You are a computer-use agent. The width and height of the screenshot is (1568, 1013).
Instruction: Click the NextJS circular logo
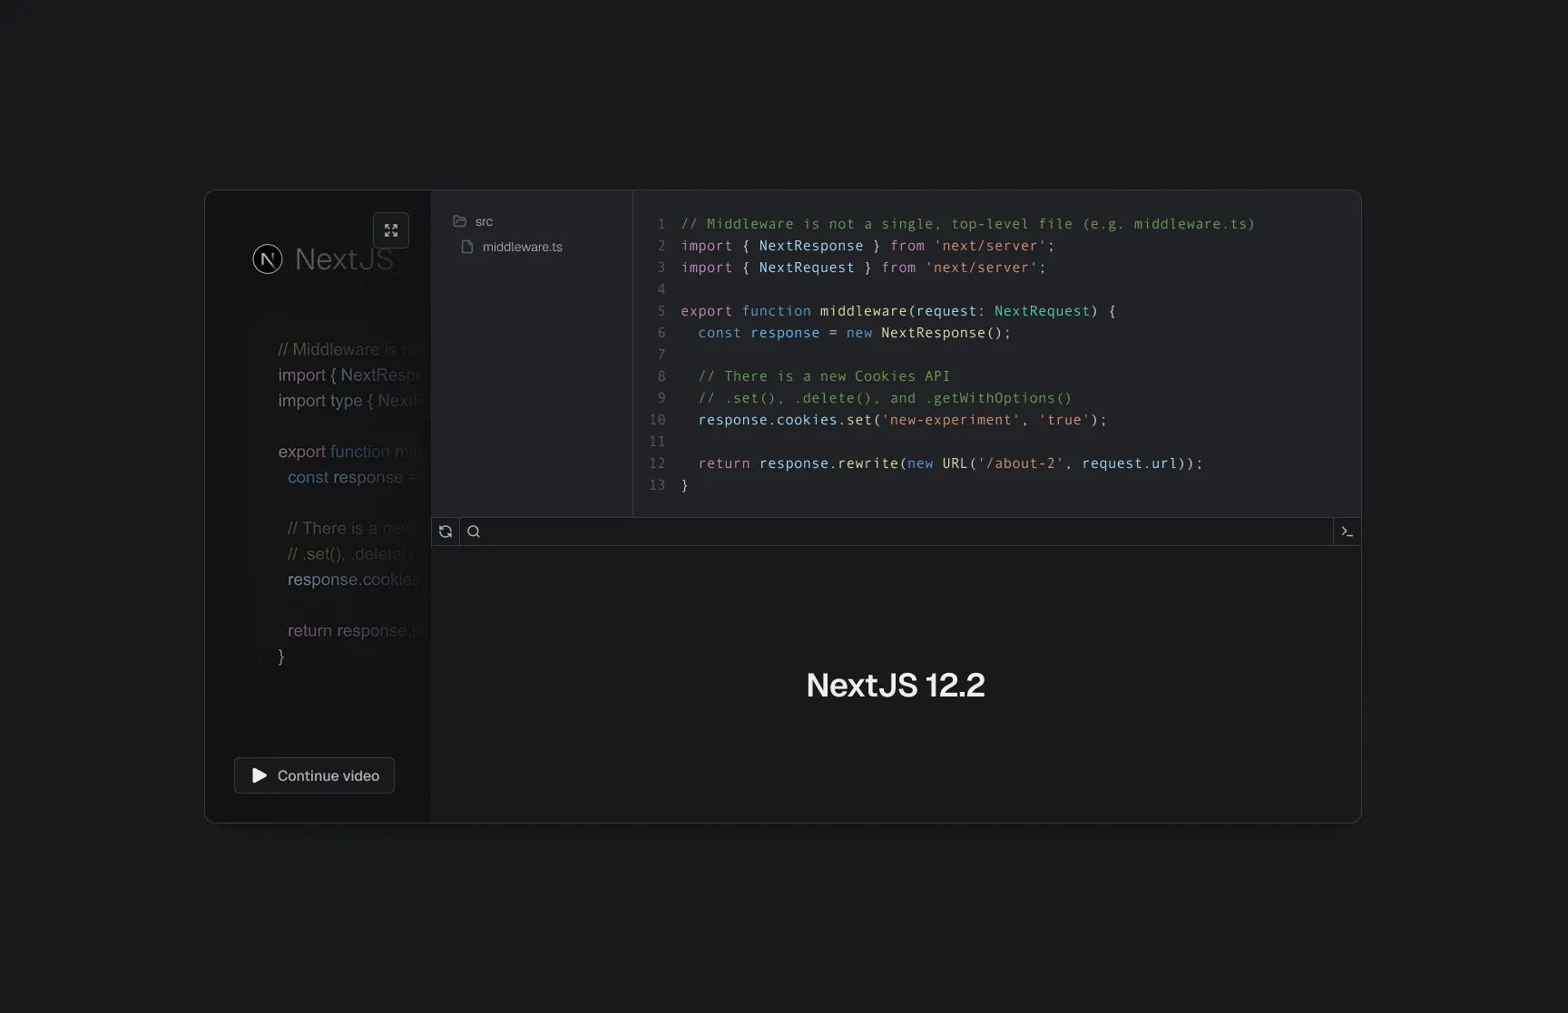point(268,259)
